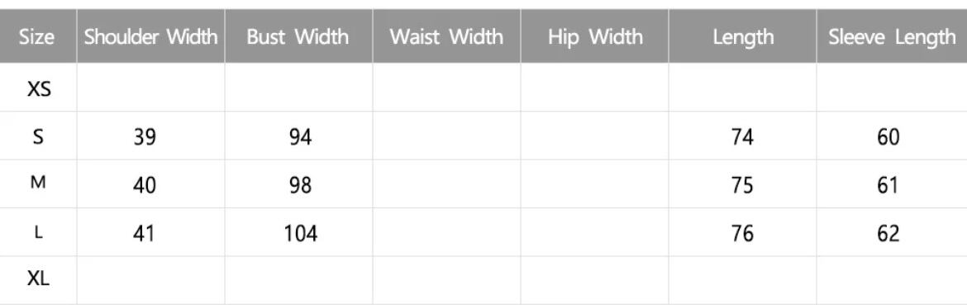Select bust width value 98
The height and width of the screenshot is (305, 967).
click(300, 185)
